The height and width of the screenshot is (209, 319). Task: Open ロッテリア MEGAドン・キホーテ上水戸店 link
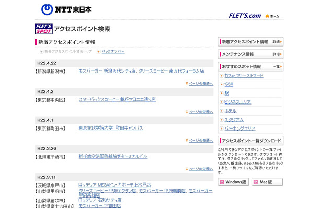tap(115, 185)
